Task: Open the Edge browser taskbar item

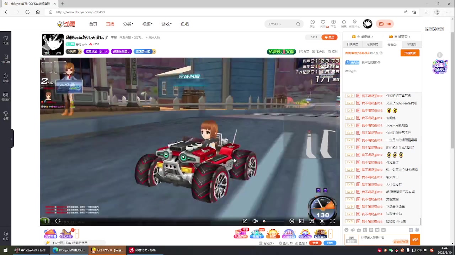Action: click(68, 250)
